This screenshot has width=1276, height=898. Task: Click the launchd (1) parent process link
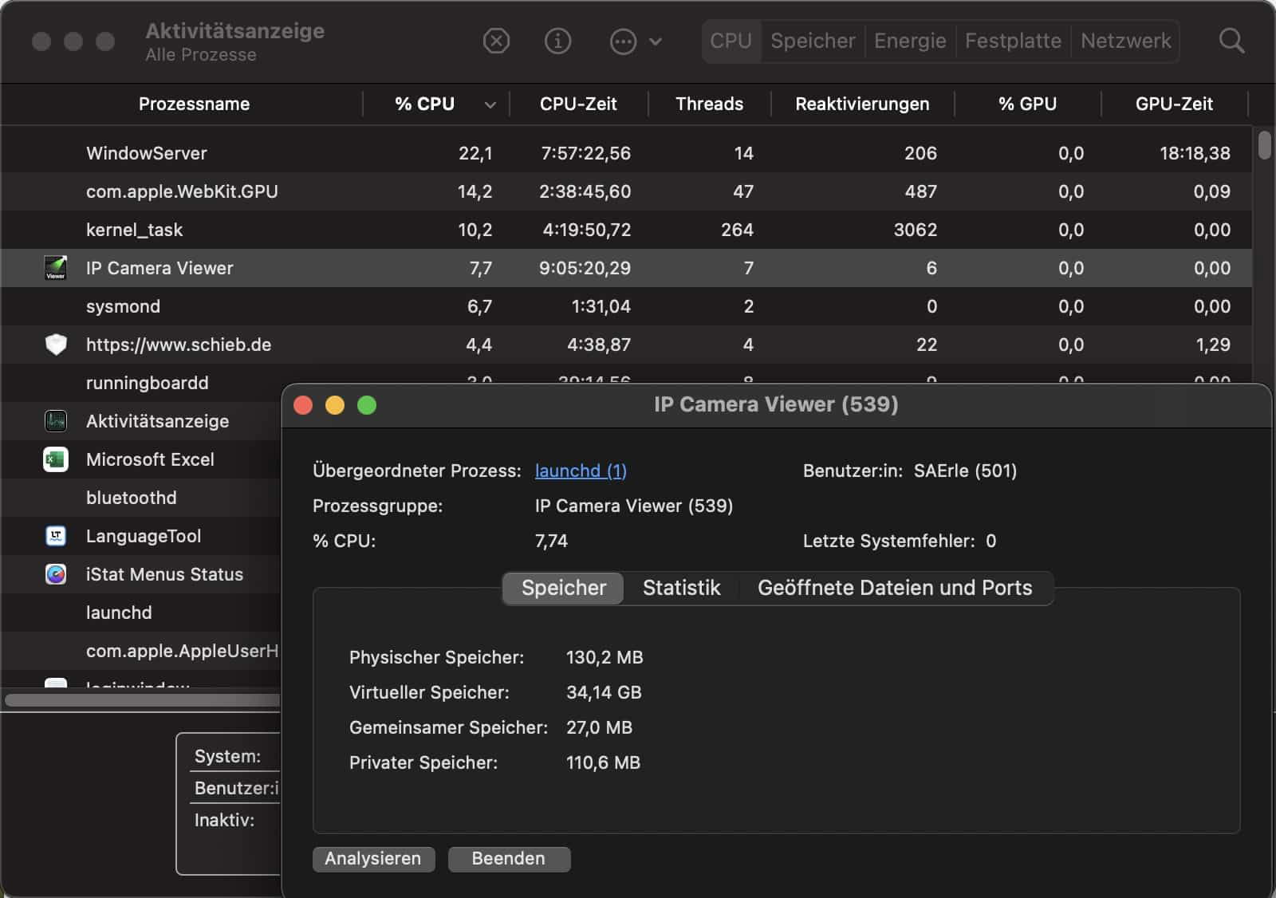[581, 471]
